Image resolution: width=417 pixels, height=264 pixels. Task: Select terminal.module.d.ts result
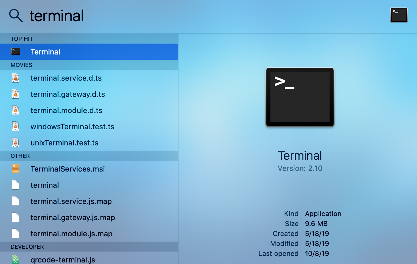pos(89,110)
